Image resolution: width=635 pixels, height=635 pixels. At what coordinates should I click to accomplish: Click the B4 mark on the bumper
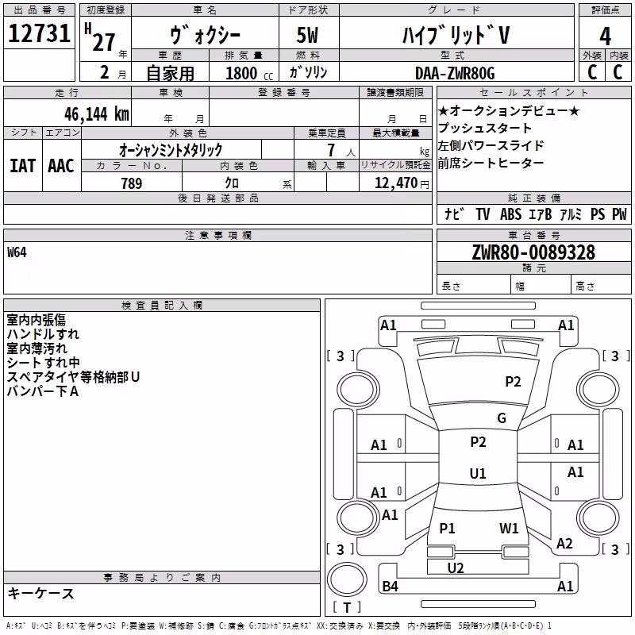[390, 586]
